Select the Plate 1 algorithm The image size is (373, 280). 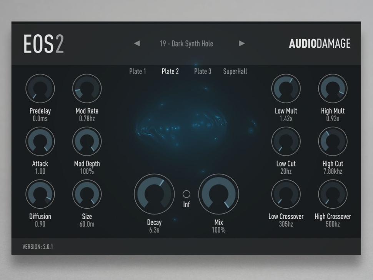coord(138,71)
